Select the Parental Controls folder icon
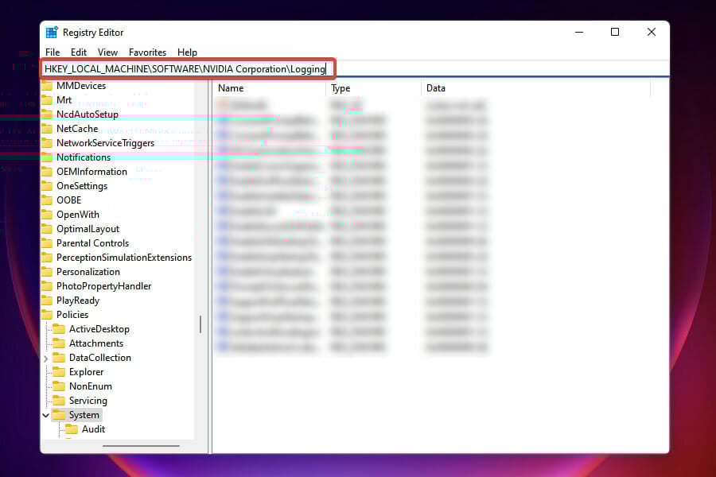 (47, 242)
